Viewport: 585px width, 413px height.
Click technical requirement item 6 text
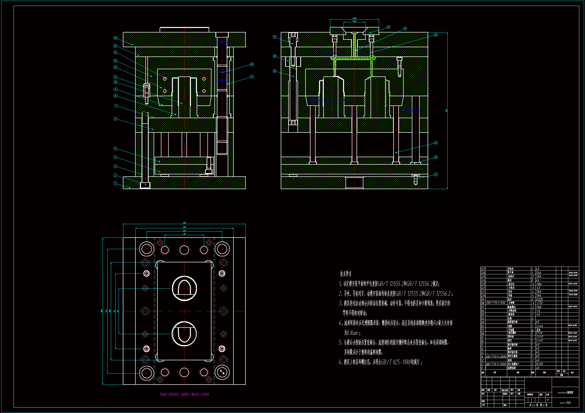pos(380,362)
